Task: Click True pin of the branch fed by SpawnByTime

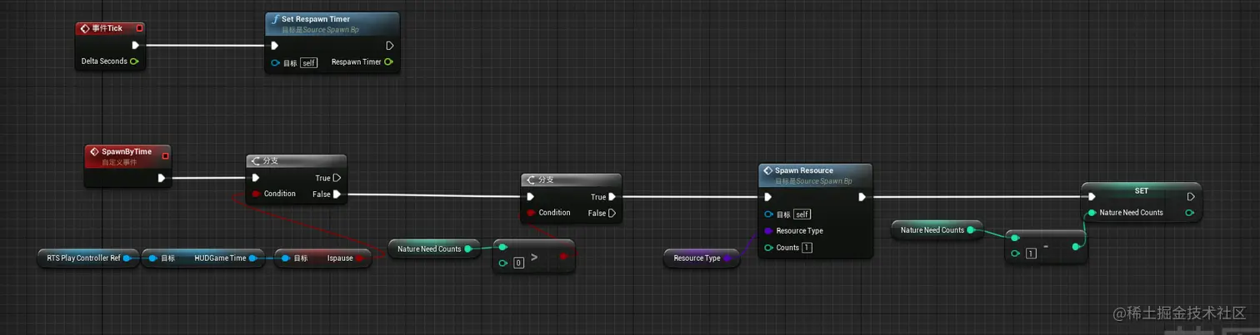Action: pyautogui.click(x=337, y=178)
